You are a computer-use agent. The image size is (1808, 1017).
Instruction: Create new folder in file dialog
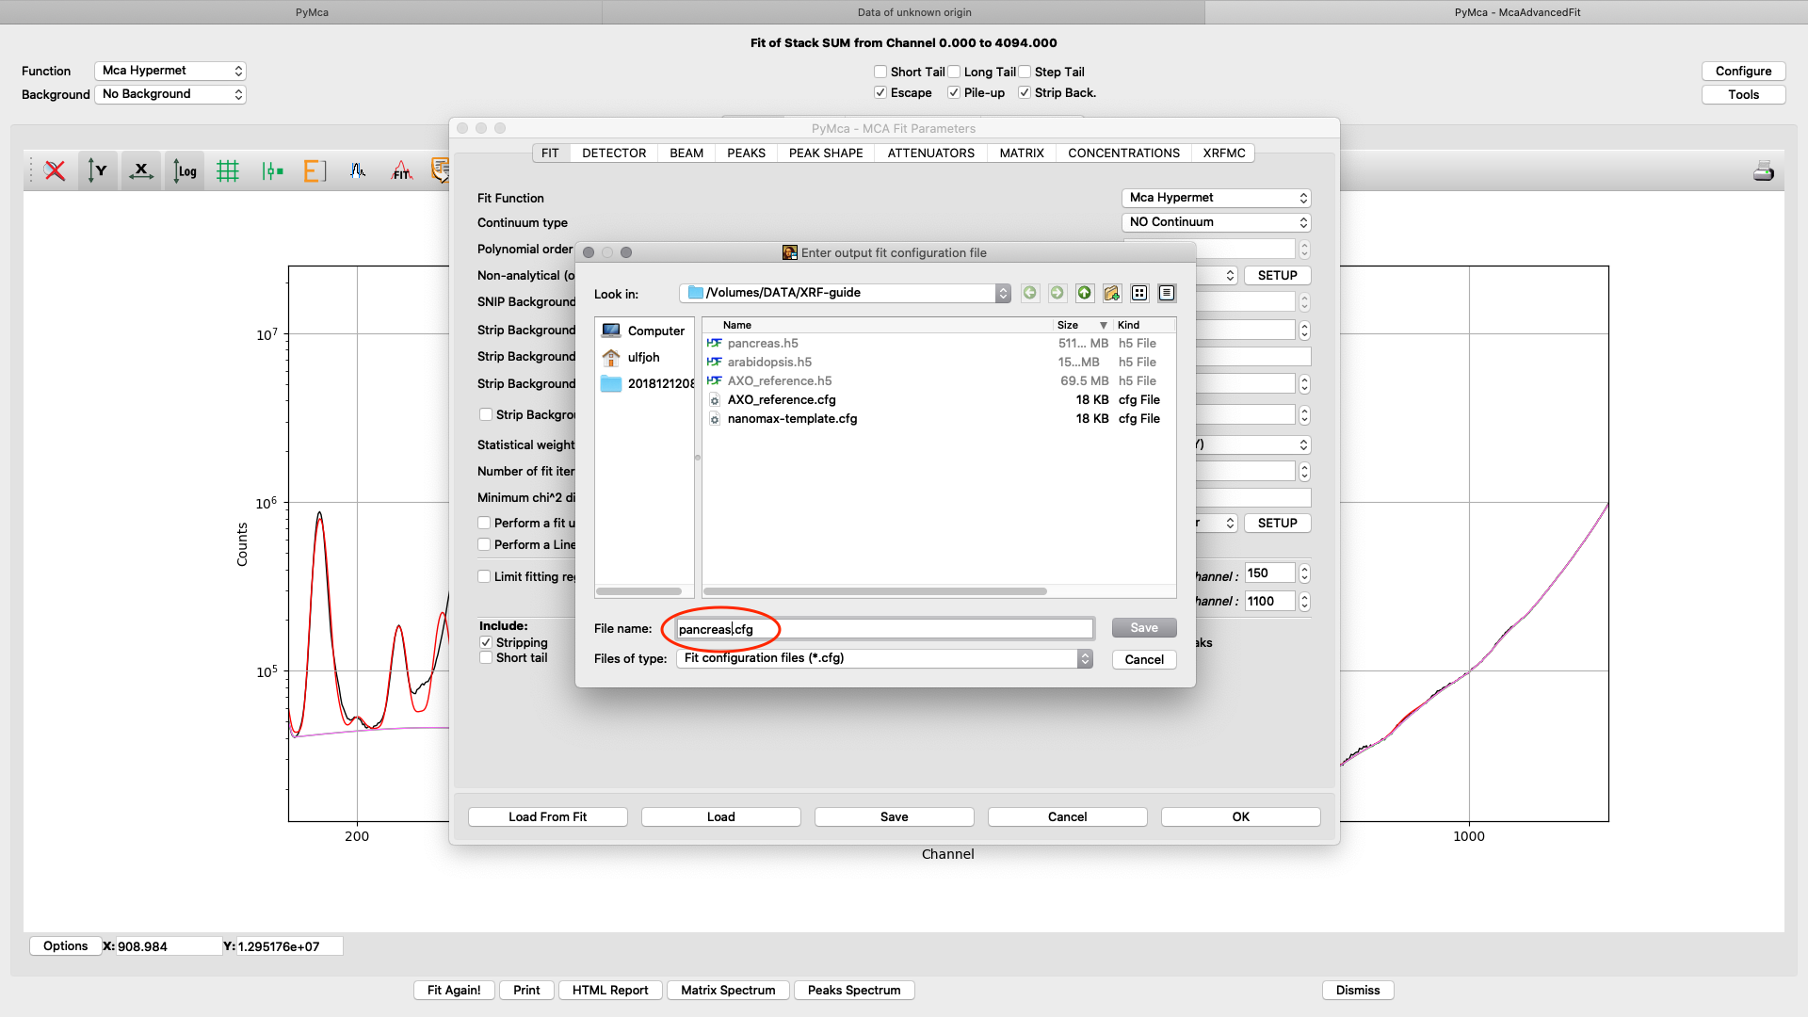tap(1112, 293)
